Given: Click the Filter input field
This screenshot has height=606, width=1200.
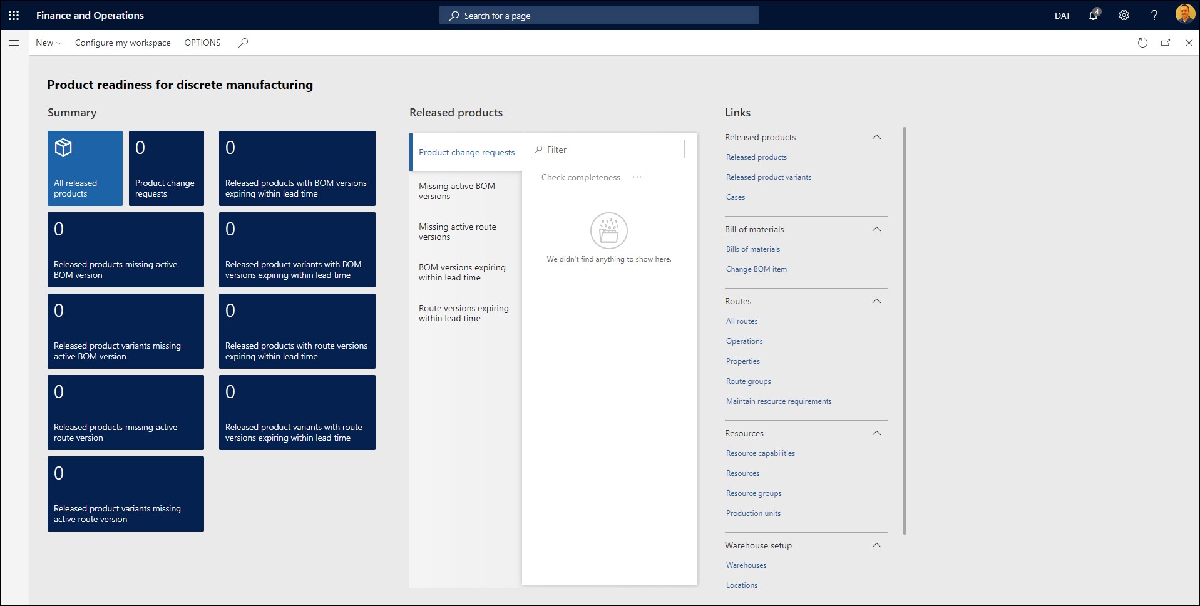Looking at the screenshot, I should coord(608,150).
